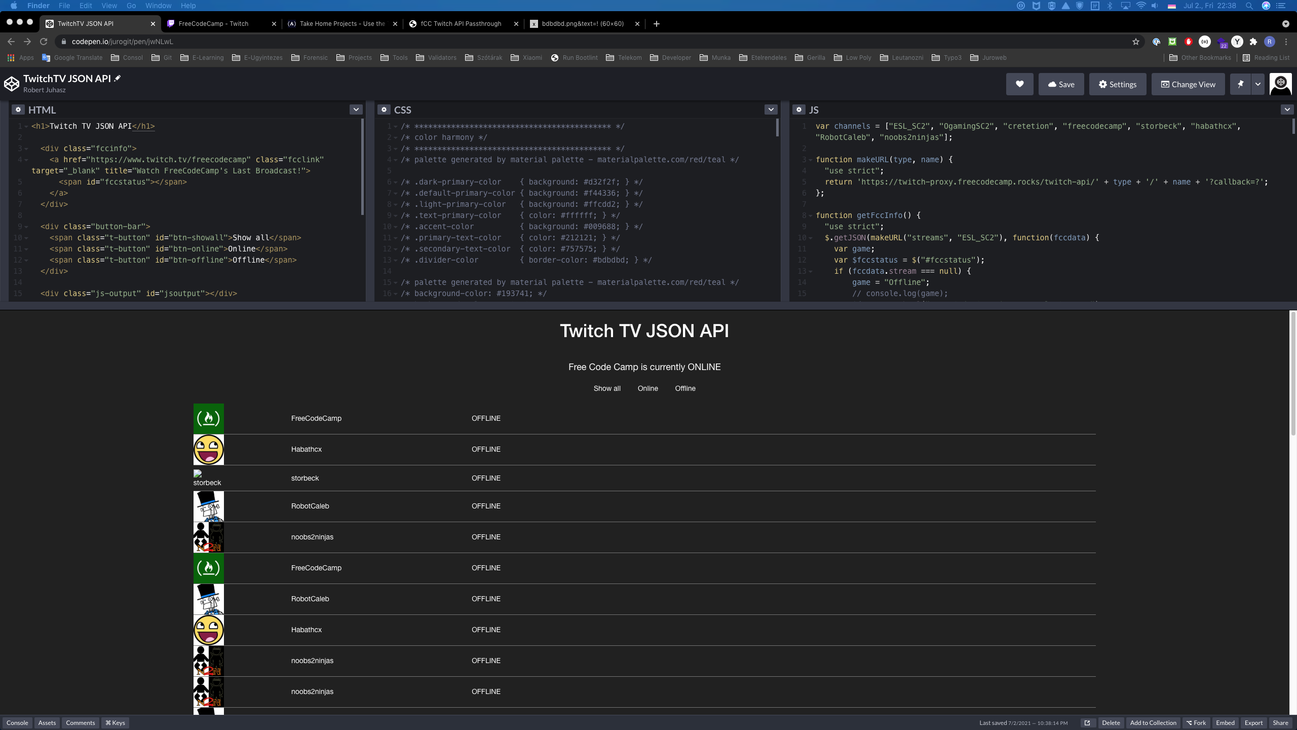Viewport: 1297px width, 730px height.
Task: Open Comments button in footer
Action: (80, 723)
